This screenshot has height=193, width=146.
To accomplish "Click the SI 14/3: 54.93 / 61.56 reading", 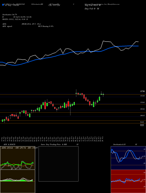I will pyautogui.click(x=22, y=17).
